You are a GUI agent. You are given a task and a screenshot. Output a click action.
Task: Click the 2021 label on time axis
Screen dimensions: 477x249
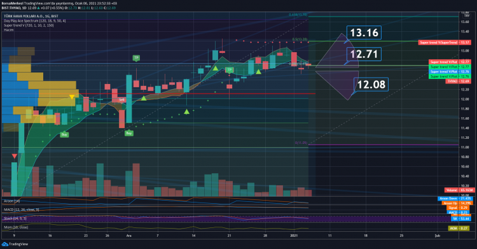(x=294, y=236)
